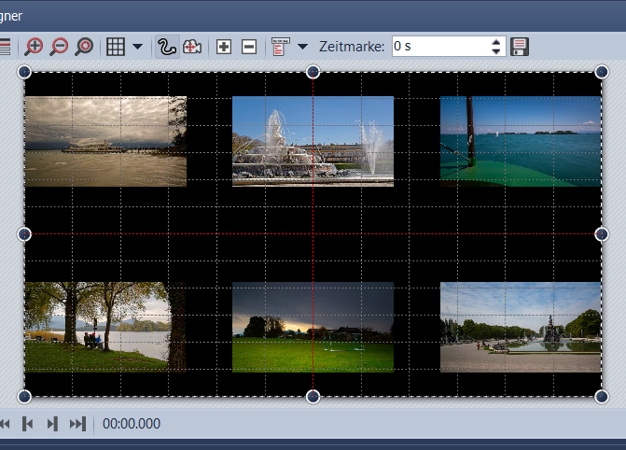Skip to the end with fast-forward button
The width and height of the screenshot is (626, 450).
click(77, 424)
